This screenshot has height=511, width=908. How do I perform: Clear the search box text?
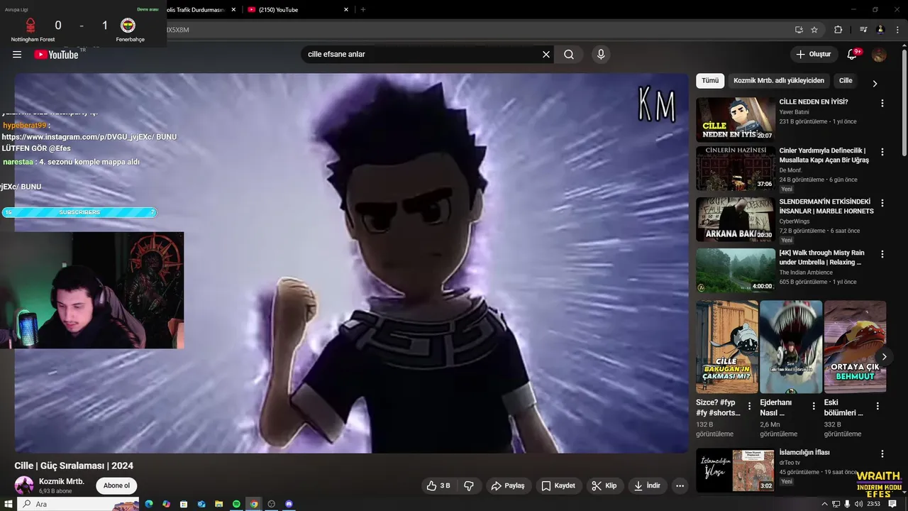coord(546,55)
